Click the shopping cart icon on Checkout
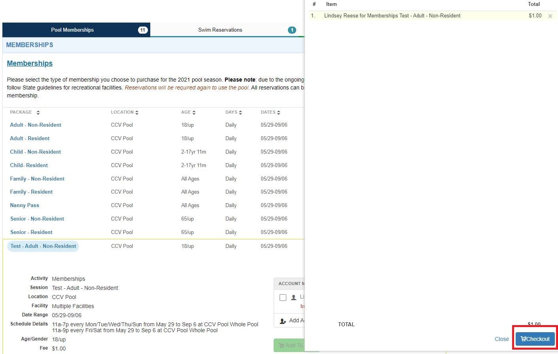This screenshot has width=558, height=354. click(x=523, y=339)
